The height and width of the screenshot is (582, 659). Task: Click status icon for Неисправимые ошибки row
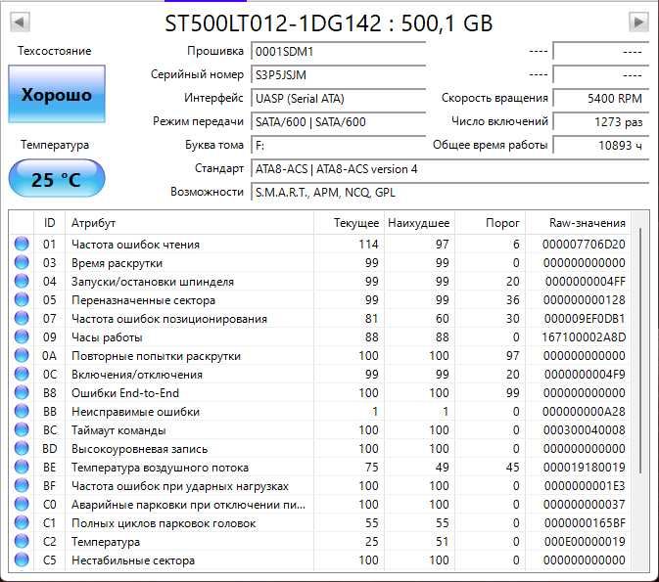22,411
